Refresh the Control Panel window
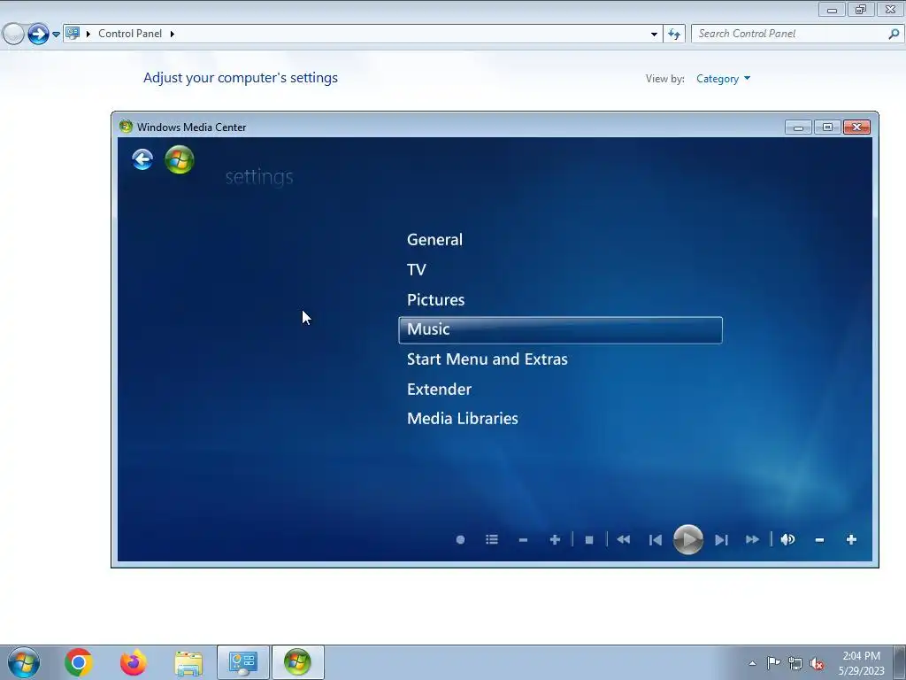The height and width of the screenshot is (680, 906). (x=673, y=35)
